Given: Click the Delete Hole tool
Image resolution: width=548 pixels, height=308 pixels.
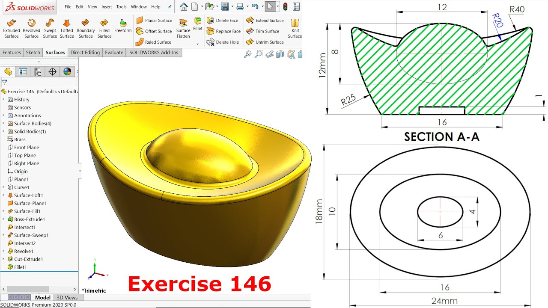Looking at the screenshot, I should tap(223, 42).
